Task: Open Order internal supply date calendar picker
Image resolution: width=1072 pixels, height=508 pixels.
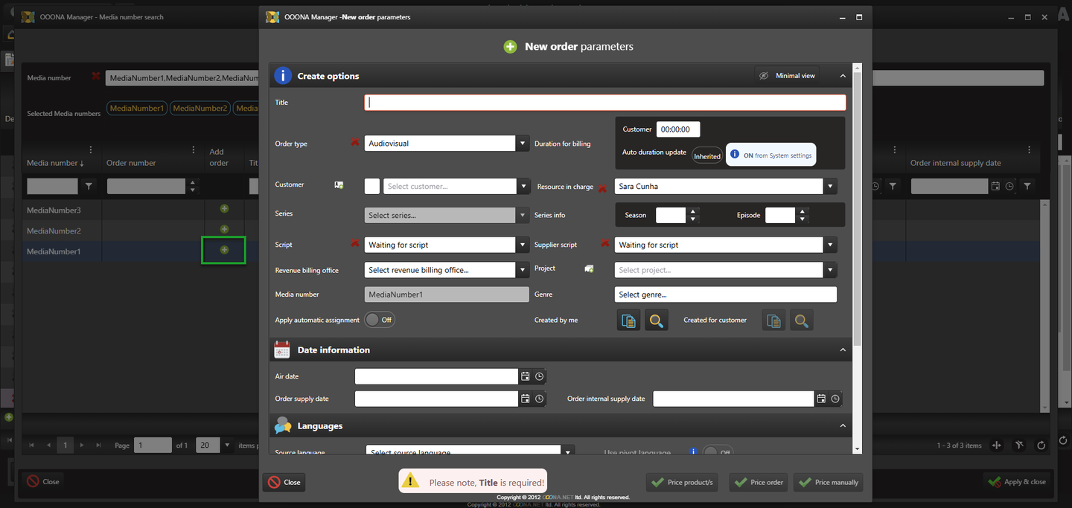Action: click(821, 399)
